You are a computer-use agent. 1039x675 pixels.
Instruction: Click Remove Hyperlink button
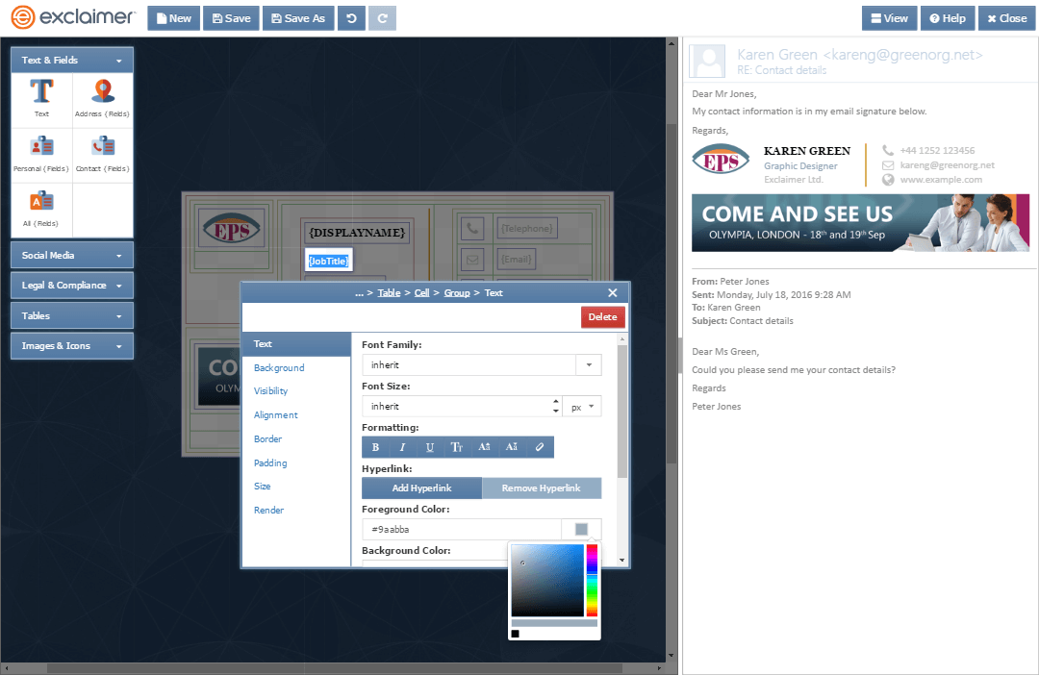pos(542,488)
